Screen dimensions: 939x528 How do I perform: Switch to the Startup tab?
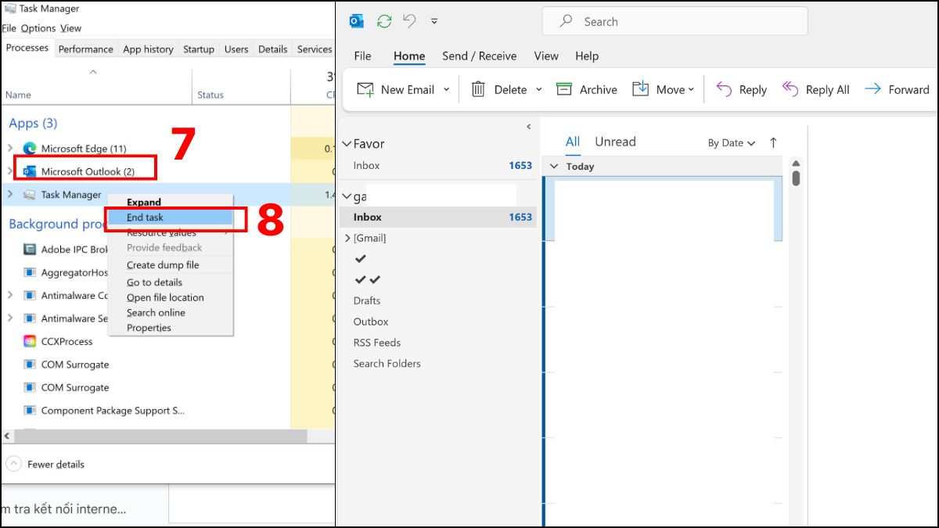click(x=199, y=48)
